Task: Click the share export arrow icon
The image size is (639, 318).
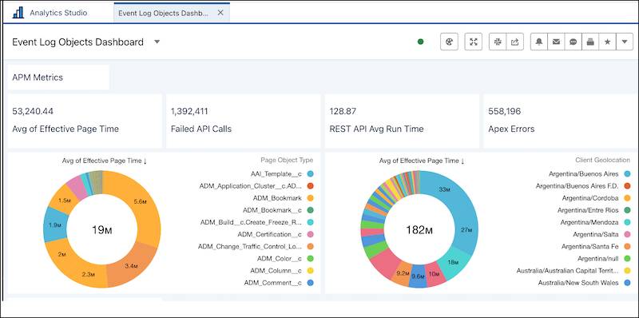Action: (514, 42)
